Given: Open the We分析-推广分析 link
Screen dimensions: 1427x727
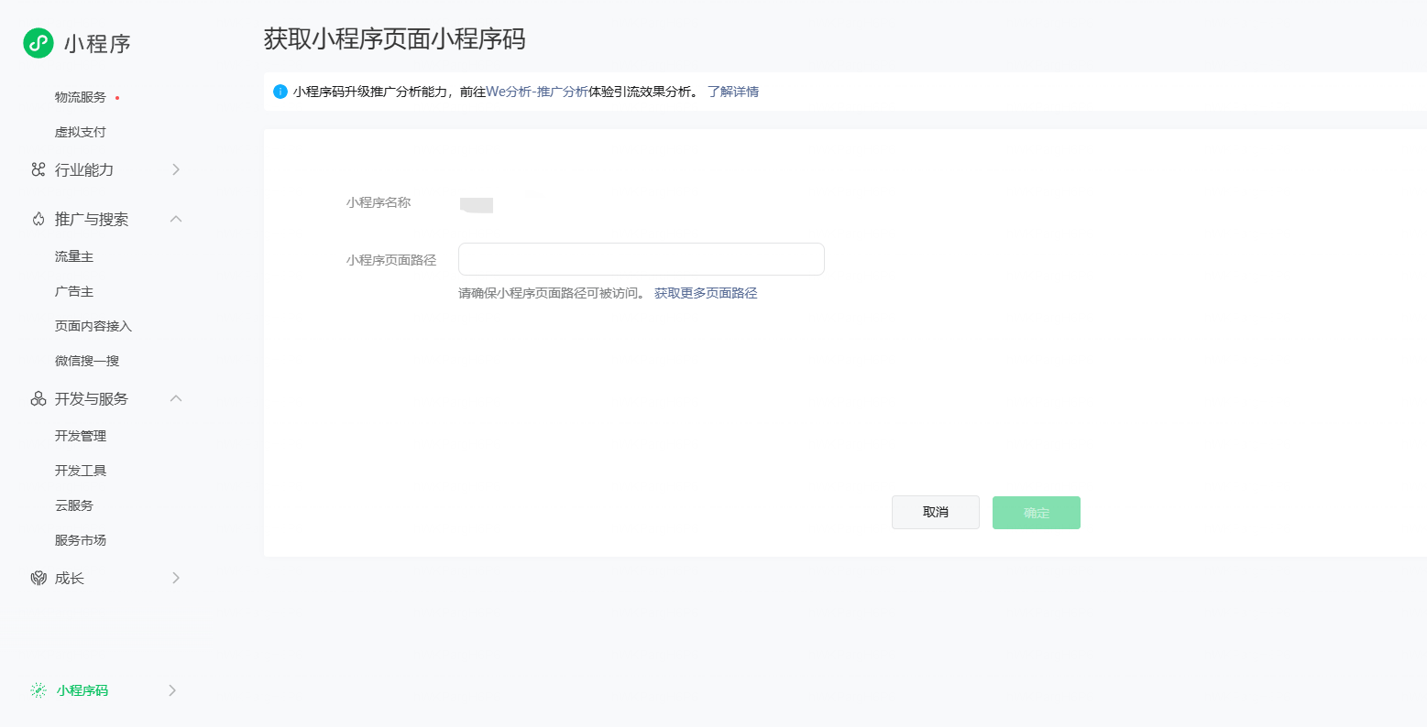Looking at the screenshot, I should pyautogui.click(x=537, y=92).
